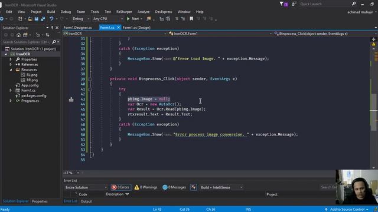
Task: Click the New Project toolbar icon
Action: [x=20, y=19]
